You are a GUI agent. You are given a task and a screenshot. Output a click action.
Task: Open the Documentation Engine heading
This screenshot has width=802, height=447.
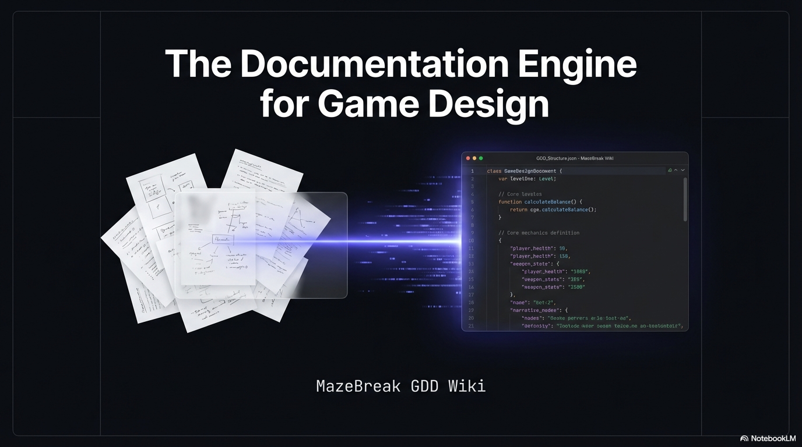(x=401, y=81)
